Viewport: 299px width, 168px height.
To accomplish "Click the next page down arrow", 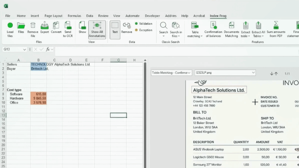I will click(272, 74).
